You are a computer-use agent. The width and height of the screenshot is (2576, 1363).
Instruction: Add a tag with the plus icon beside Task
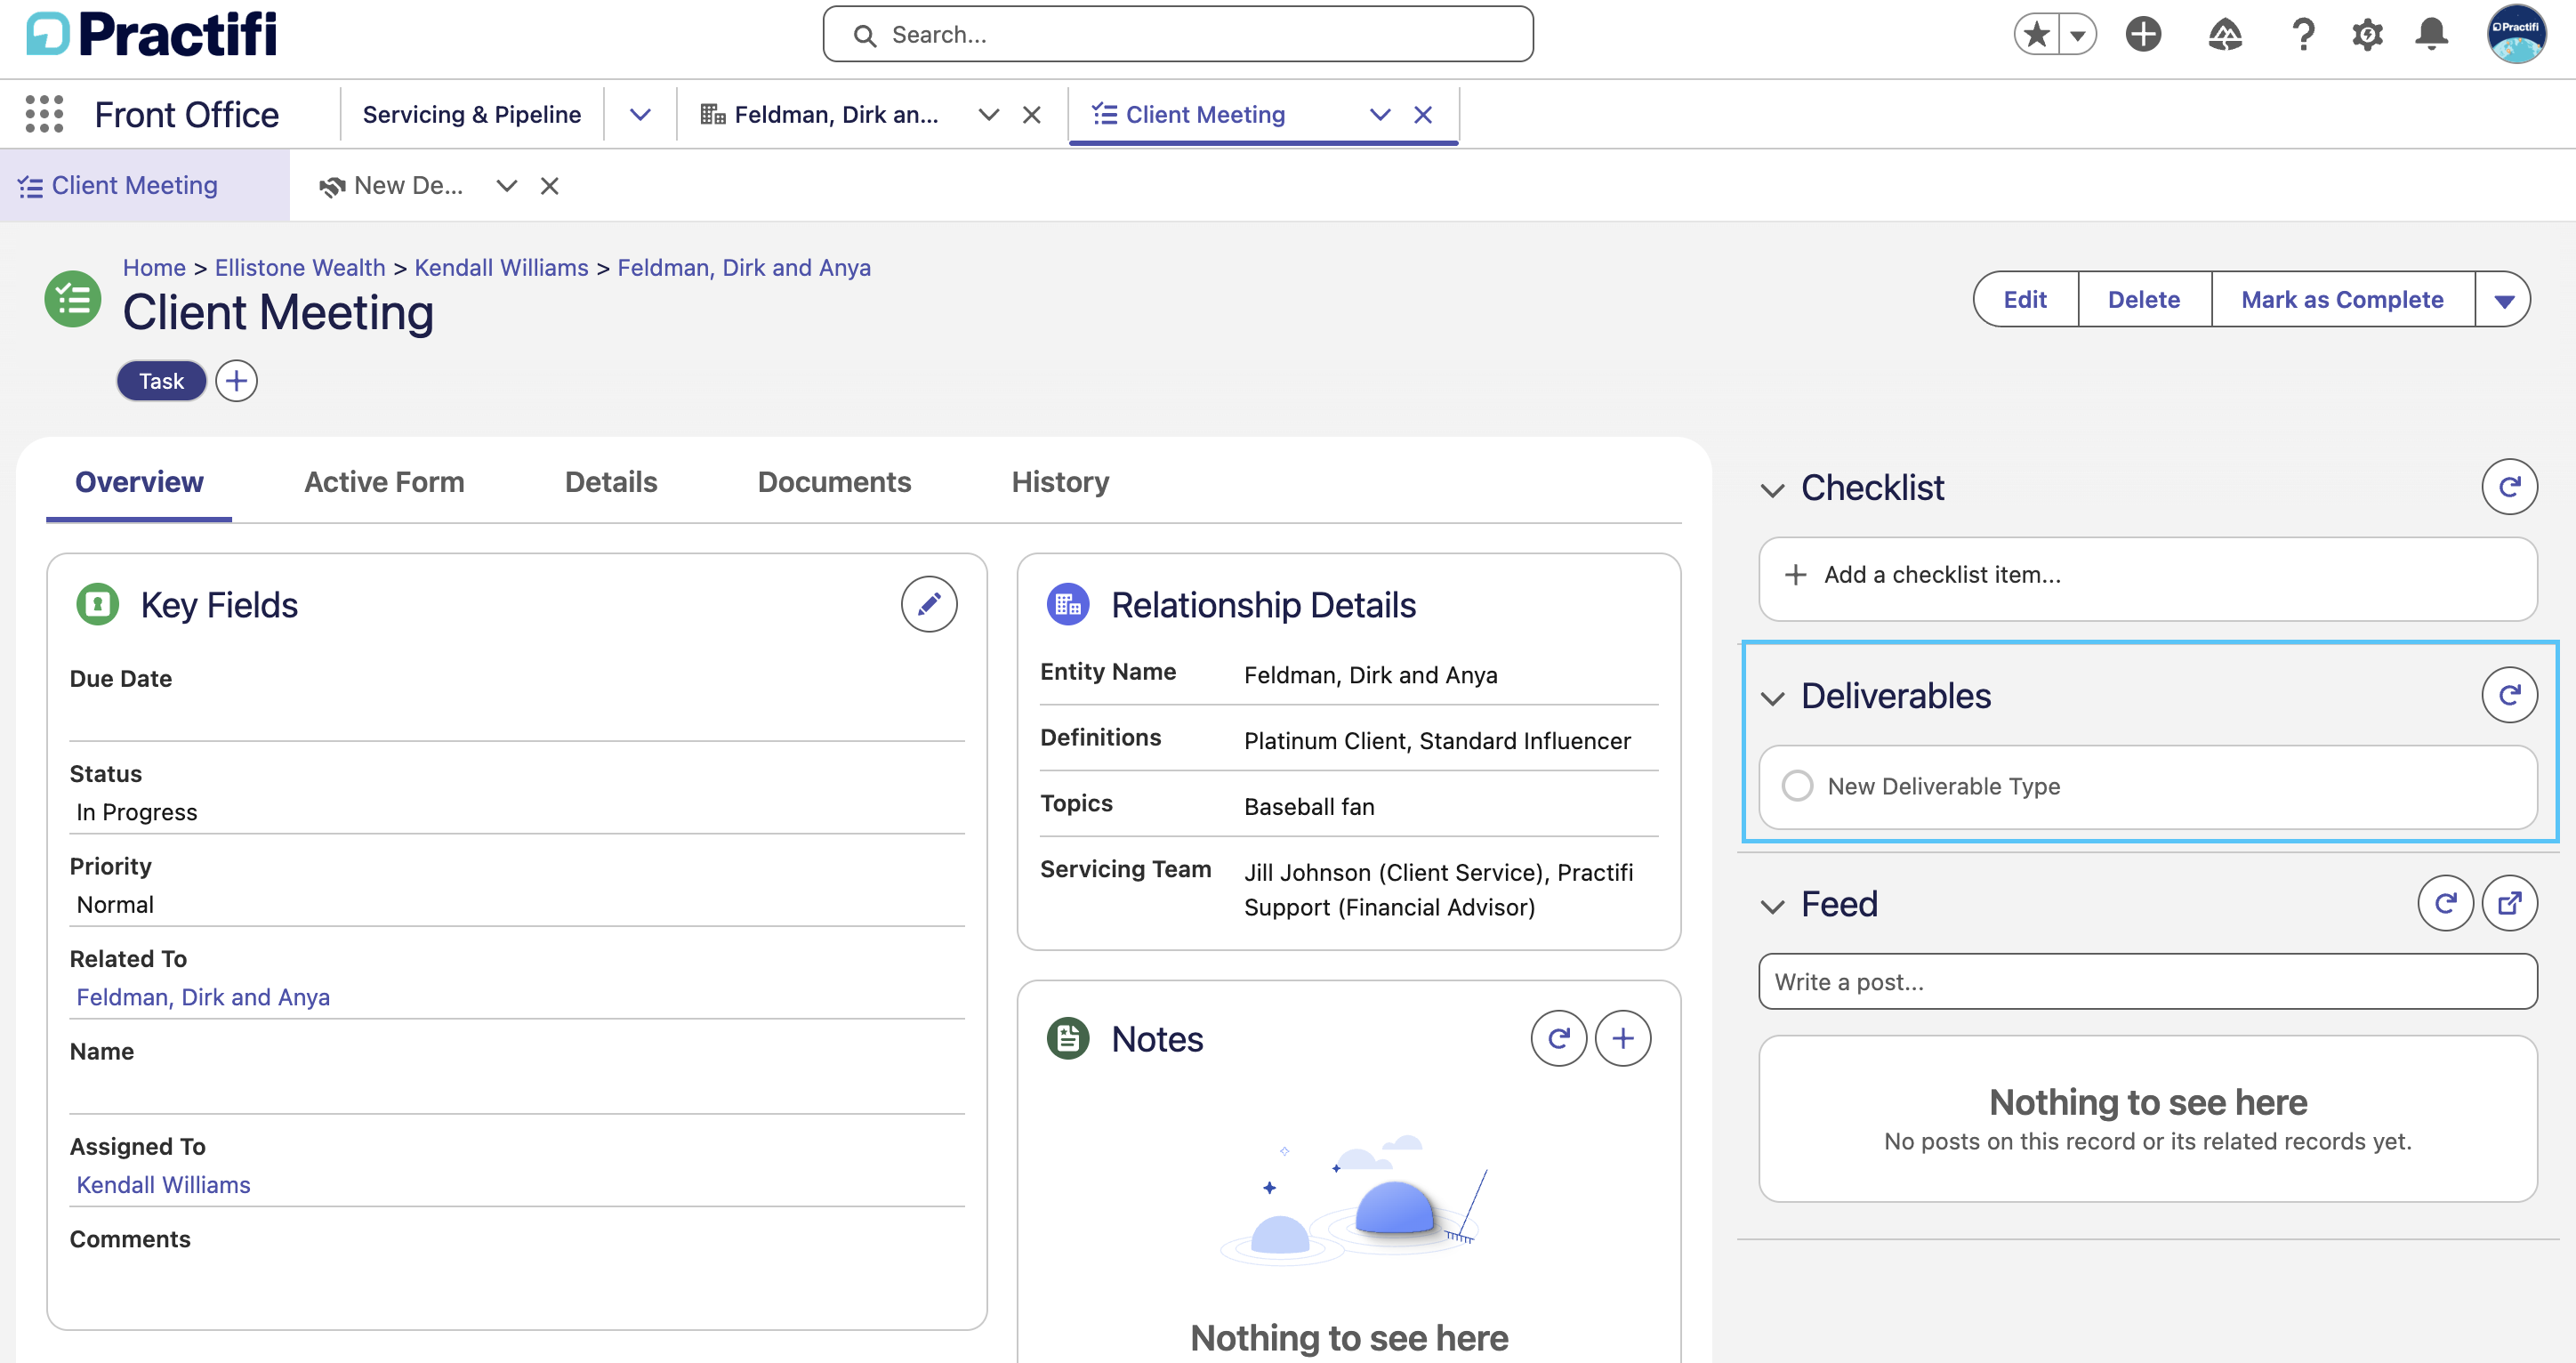[x=236, y=381]
